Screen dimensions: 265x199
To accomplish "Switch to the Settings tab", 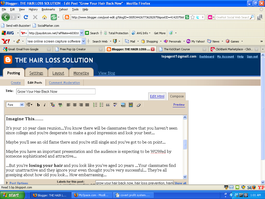I will (x=36, y=73).
